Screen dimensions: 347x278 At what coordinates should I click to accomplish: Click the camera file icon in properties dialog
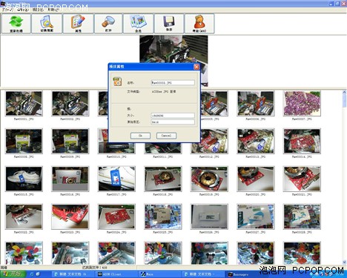[118, 82]
